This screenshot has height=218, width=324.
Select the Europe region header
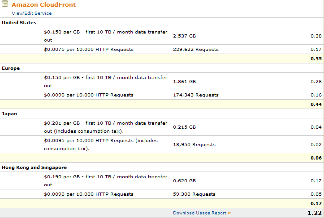(x=11, y=68)
